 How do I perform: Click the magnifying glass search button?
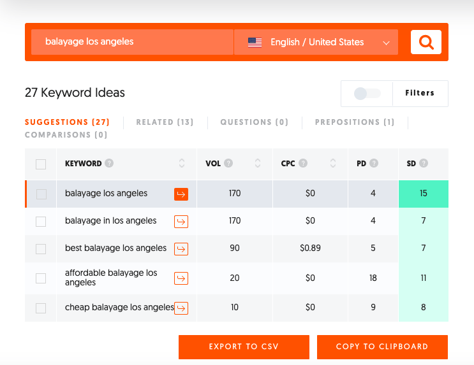tap(426, 42)
